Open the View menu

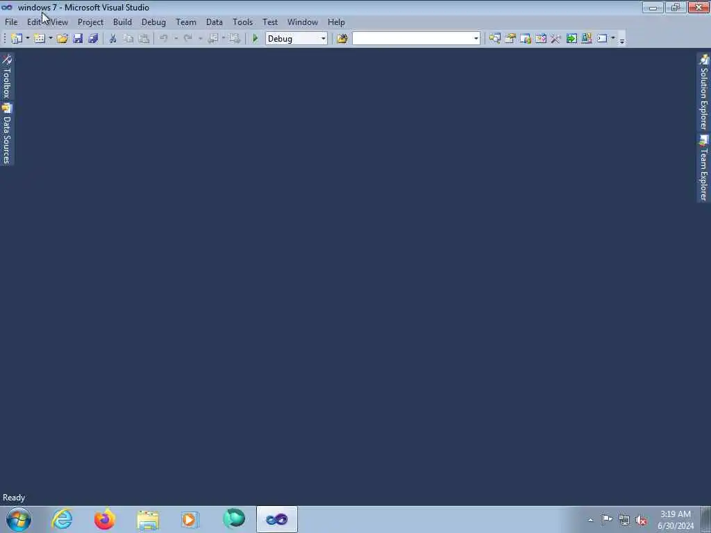tap(60, 22)
